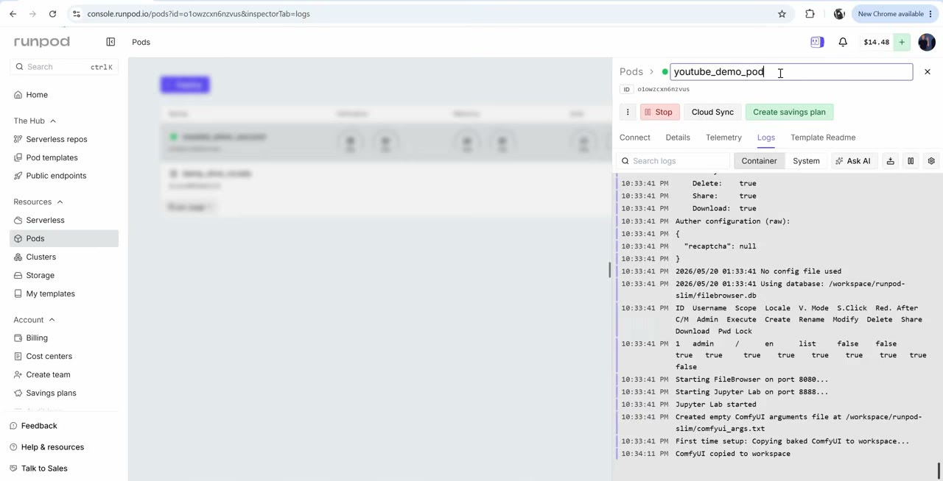943x481 pixels.
Task: Open browser extensions puzzle icon
Action: (x=810, y=14)
